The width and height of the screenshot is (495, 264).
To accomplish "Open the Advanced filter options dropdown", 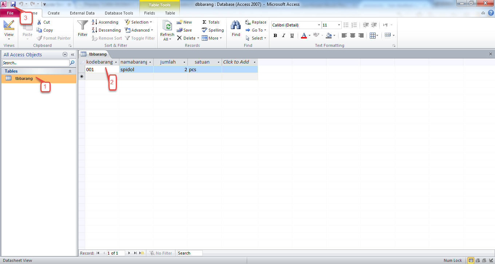I will [139, 30].
